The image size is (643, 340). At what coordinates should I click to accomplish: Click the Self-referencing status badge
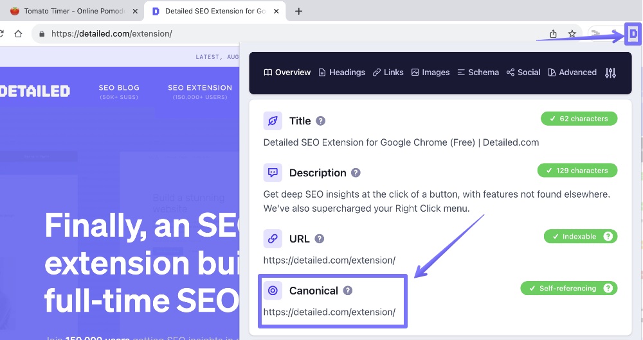pyautogui.click(x=569, y=289)
